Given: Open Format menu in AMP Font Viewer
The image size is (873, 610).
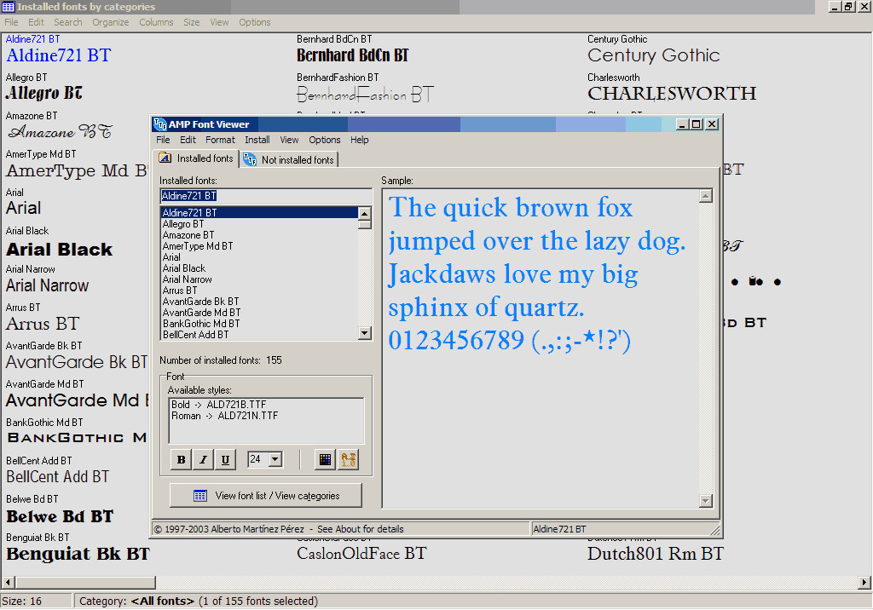Looking at the screenshot, I should pyautogui.click(x=220, y=140).
